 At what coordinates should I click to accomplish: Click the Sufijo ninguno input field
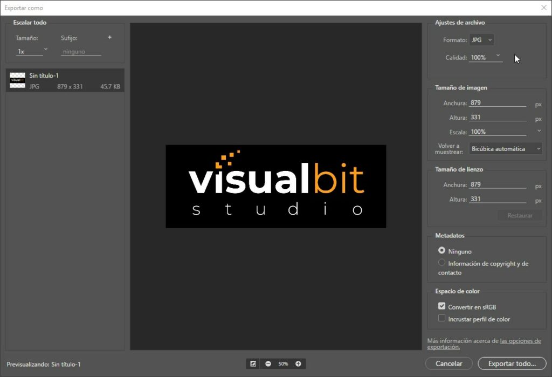pos(81,51)
